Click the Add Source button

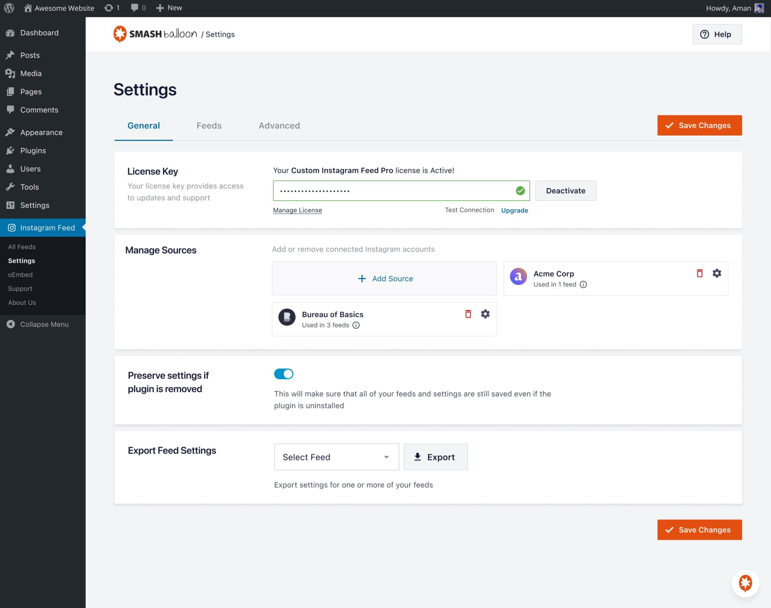384,278
